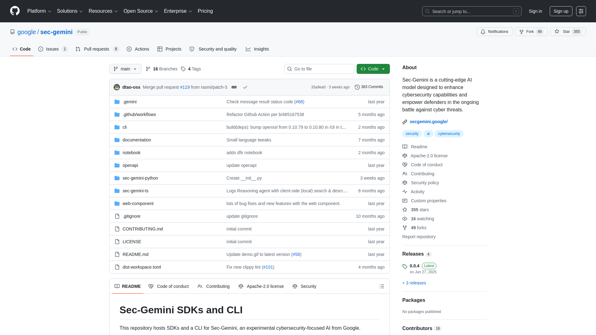Click the bell icon in Notifications
The width and height of the screenshot is (596, 335).
(483, 32)
